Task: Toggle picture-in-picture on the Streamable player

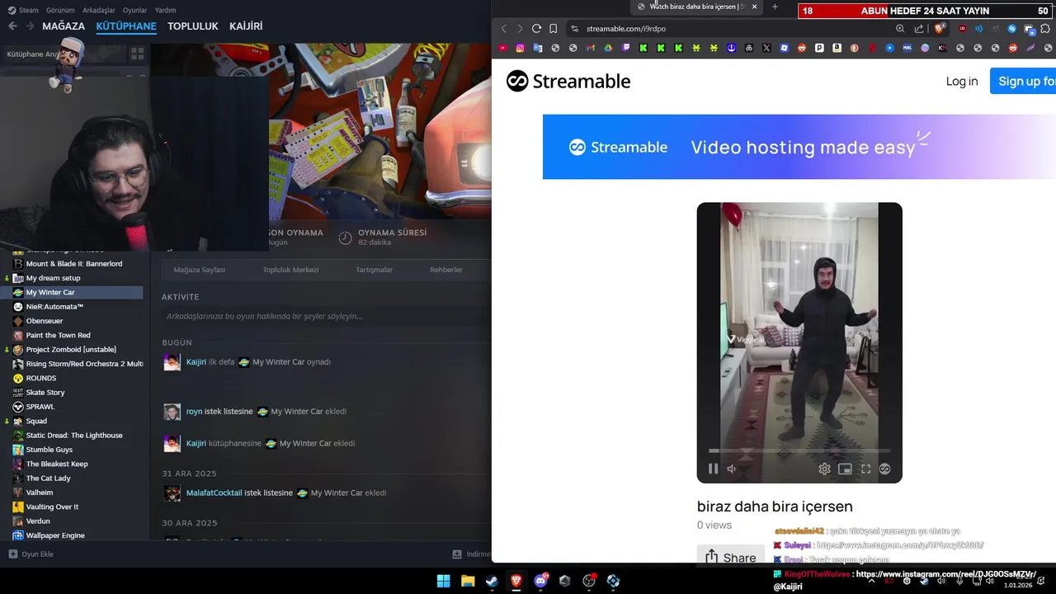Action: [845, 469]
